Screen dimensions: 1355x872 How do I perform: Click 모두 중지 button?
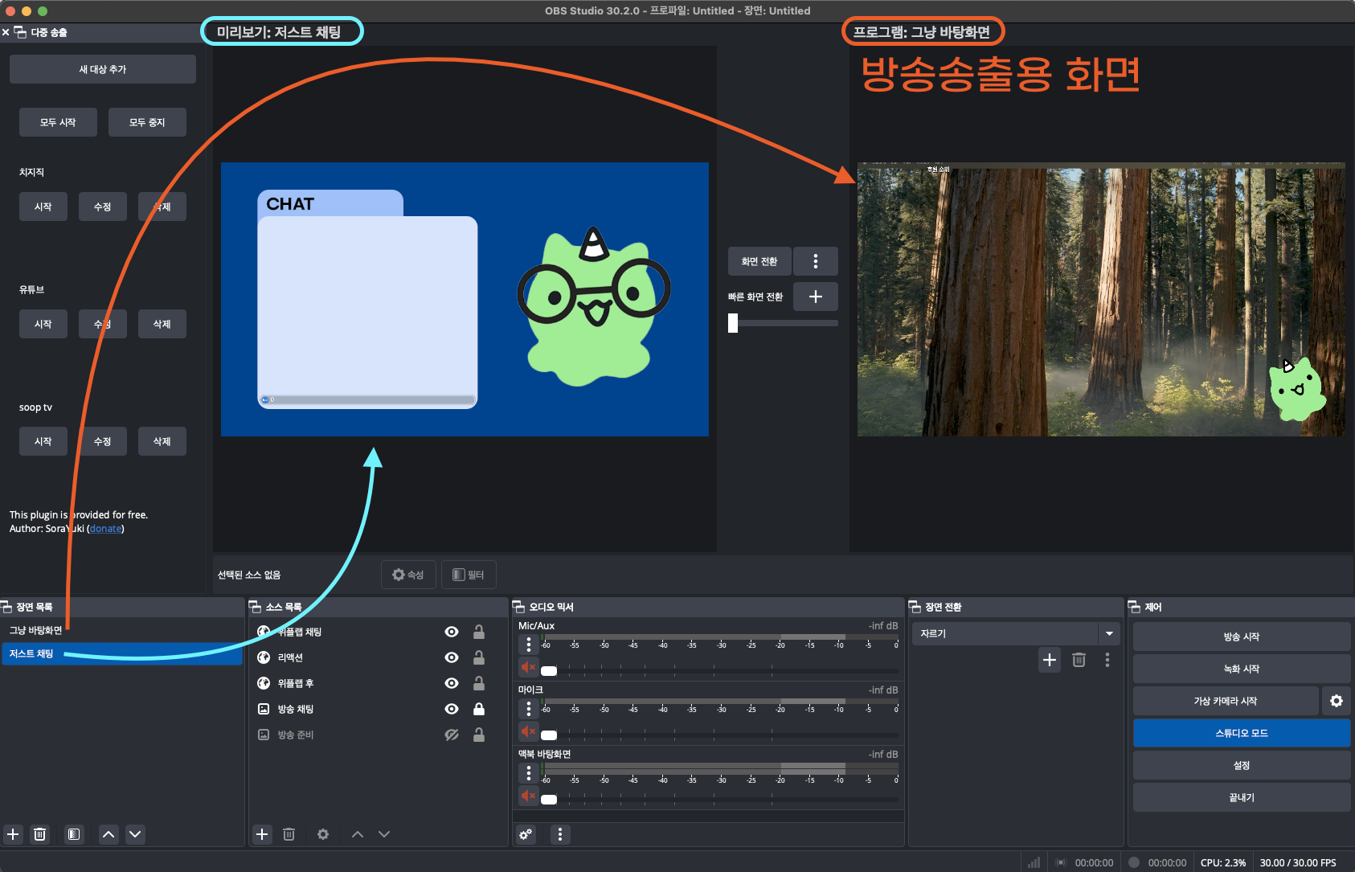(147, 122)
